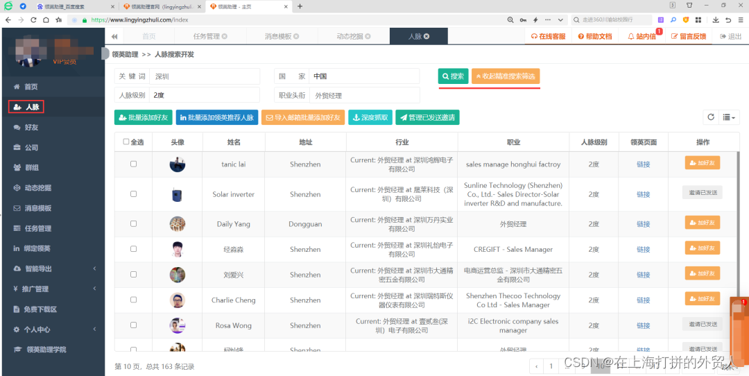Open the four-squares extensions grid icon
The height and width of the screenshot is (376, 749).
[698, 20]
